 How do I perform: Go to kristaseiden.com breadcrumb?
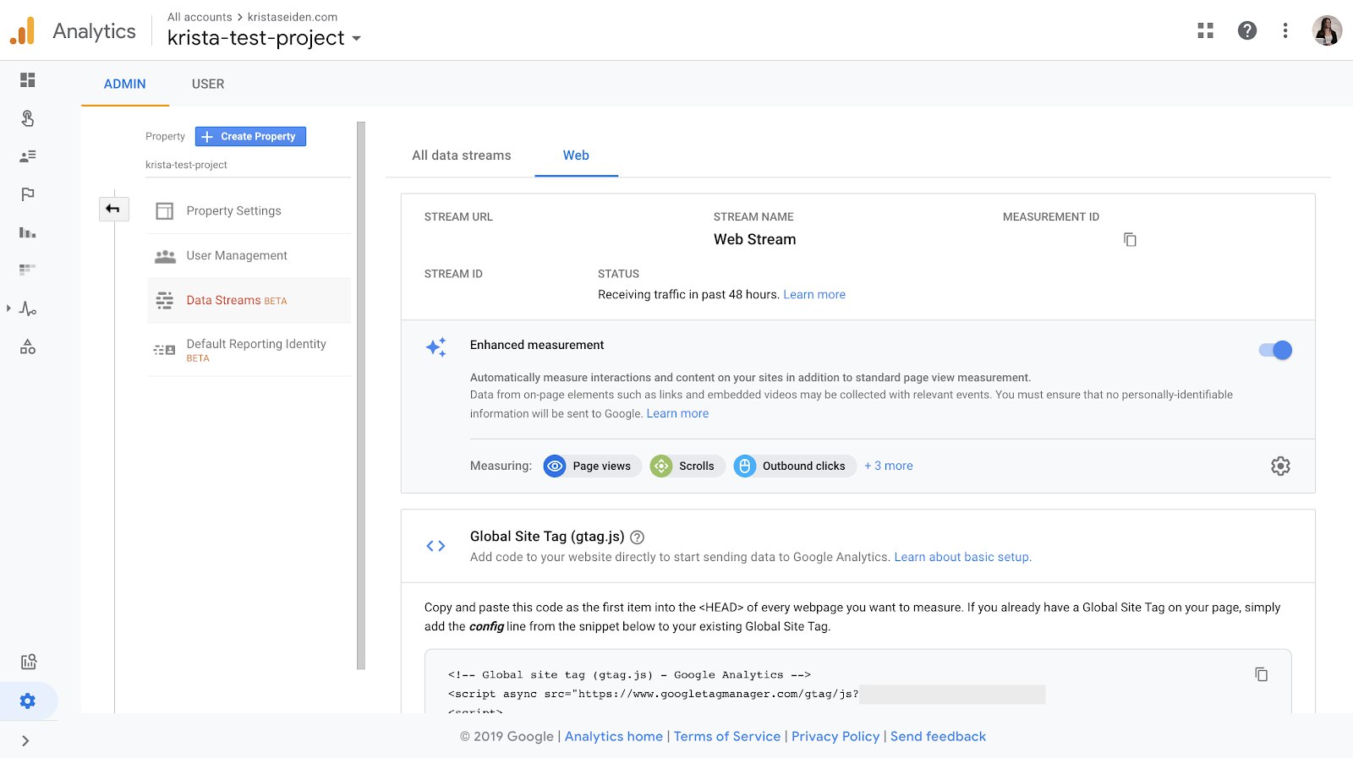(293, 17)
